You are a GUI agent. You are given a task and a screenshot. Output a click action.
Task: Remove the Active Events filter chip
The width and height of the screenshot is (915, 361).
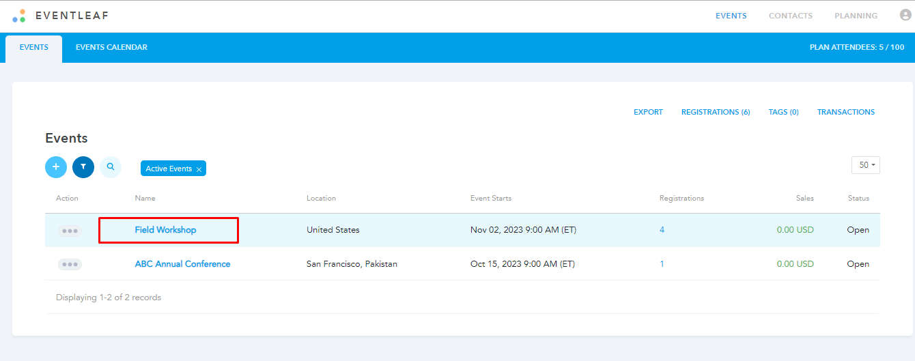(x=199, y=169)
